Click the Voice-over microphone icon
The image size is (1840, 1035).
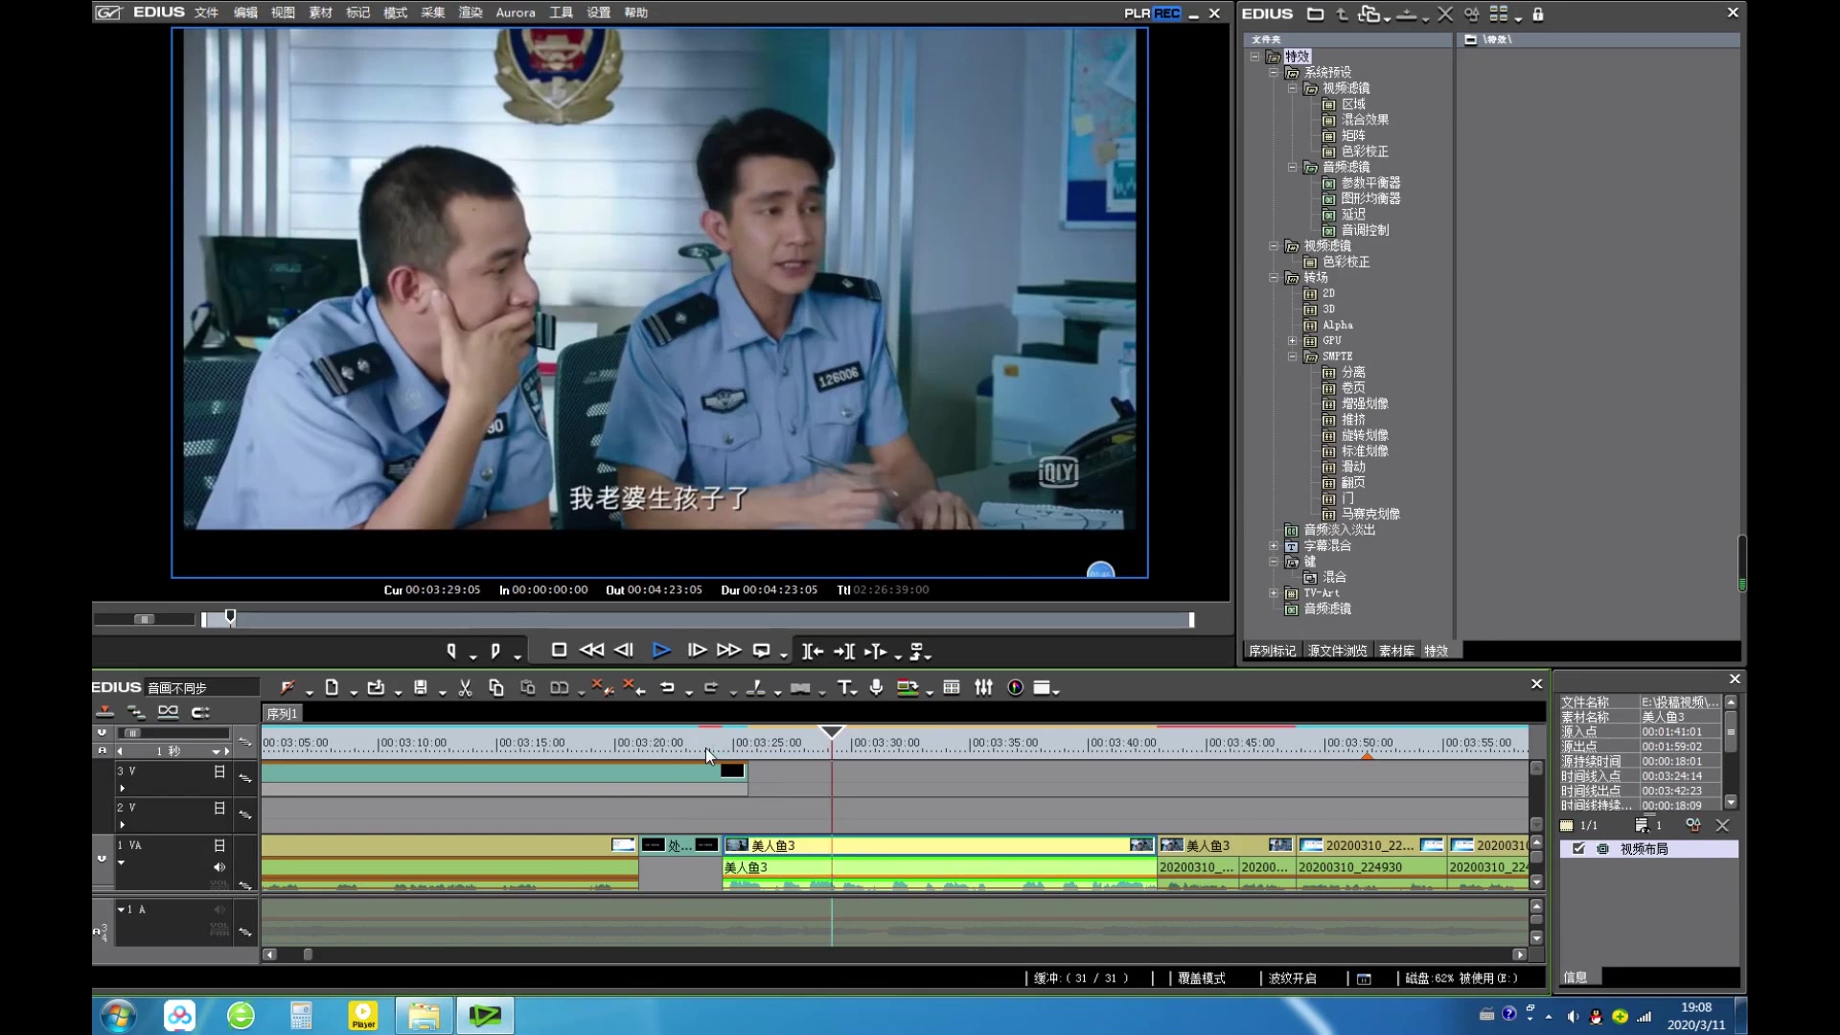tap(876, 687)
